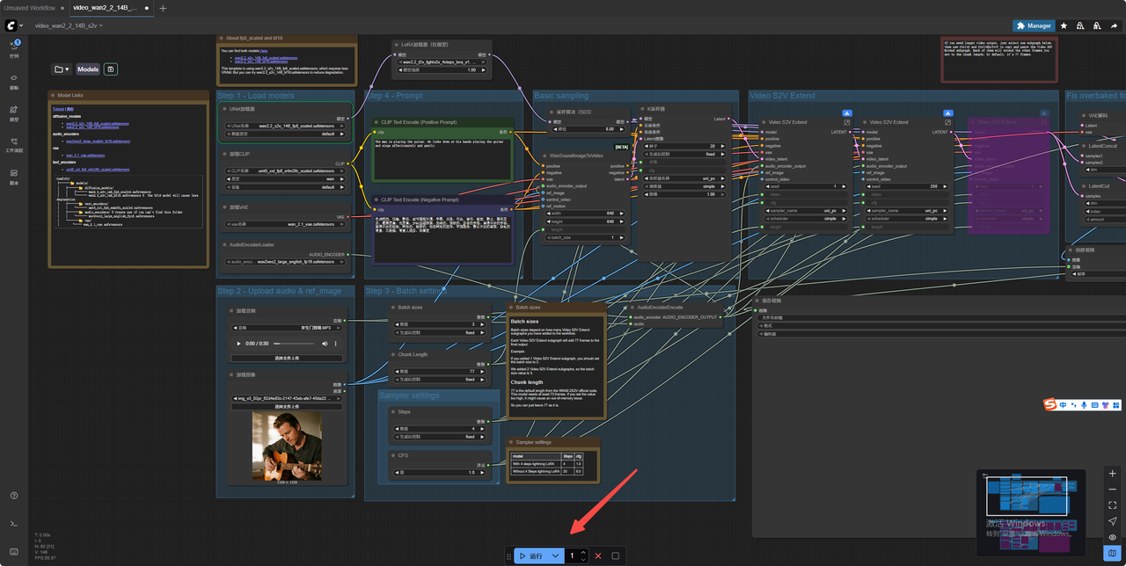The width and height of the screenshot is (1126, 566).
Task: Click the star icon next to Manager
Action: [x=1064, y=25]
